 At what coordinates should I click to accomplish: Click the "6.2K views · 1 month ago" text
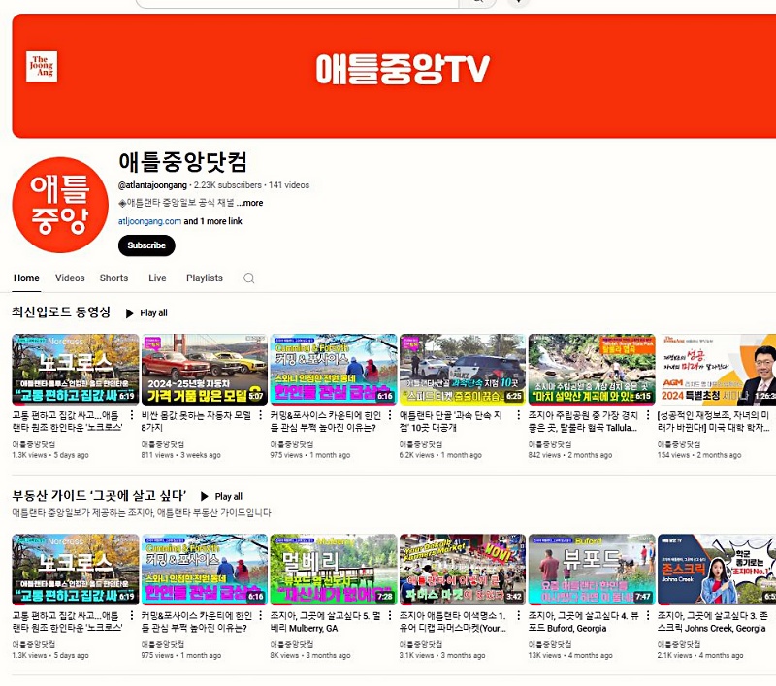440,455
